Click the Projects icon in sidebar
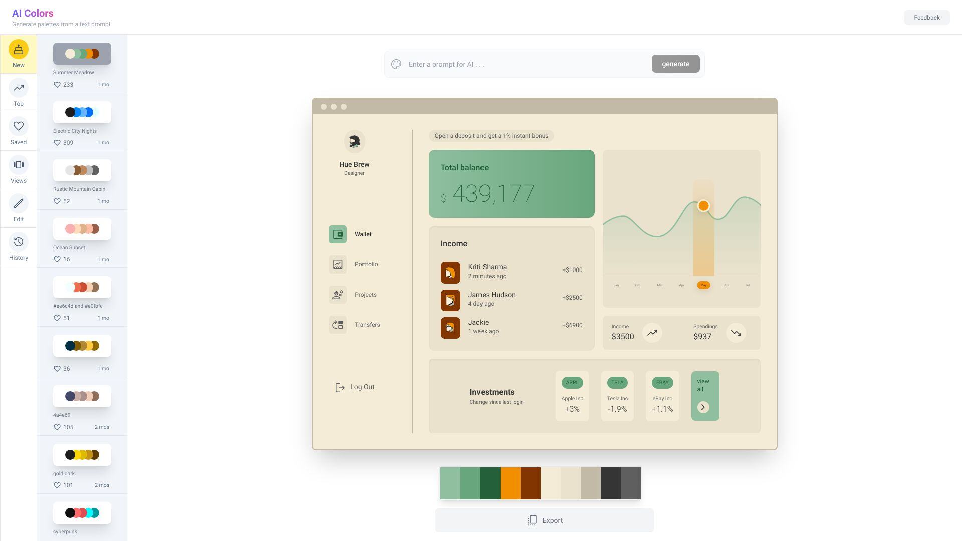Image resolution: width=962 pixels, height=541 pixels. coord(338,295)
